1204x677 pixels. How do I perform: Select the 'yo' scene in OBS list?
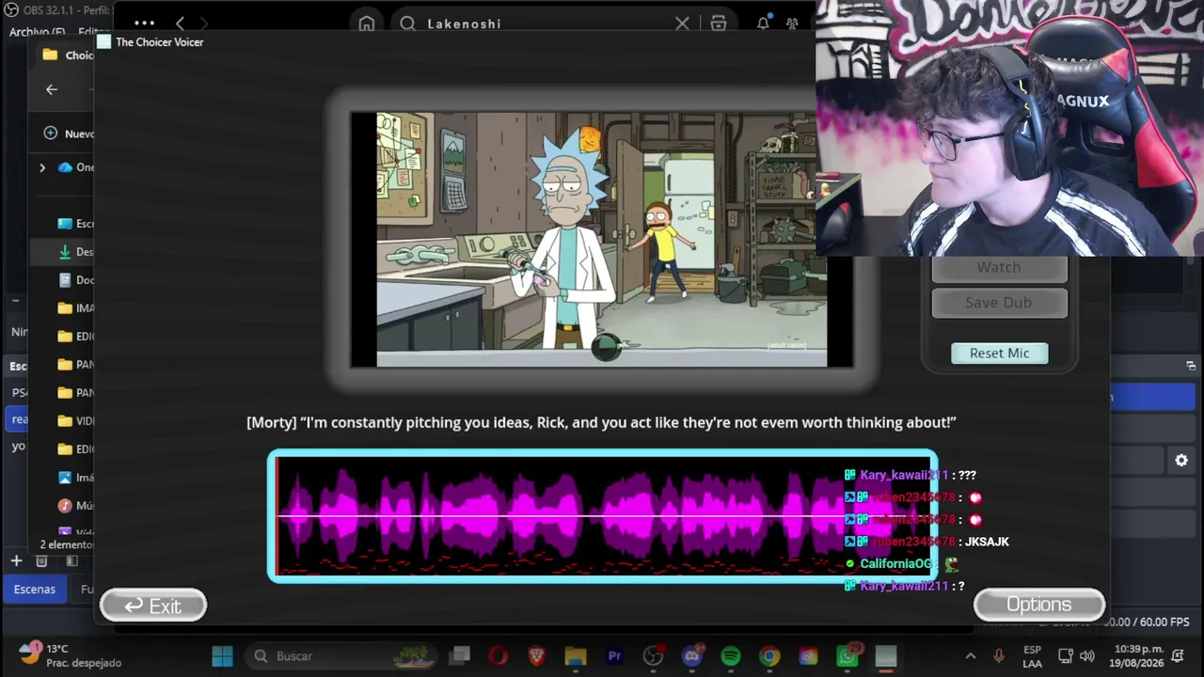[19, 446]
